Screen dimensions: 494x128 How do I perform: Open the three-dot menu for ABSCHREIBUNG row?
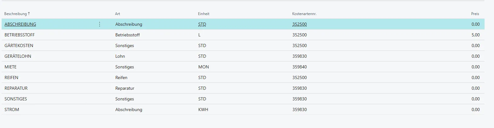pyautogui.click(x=100, y=24)
